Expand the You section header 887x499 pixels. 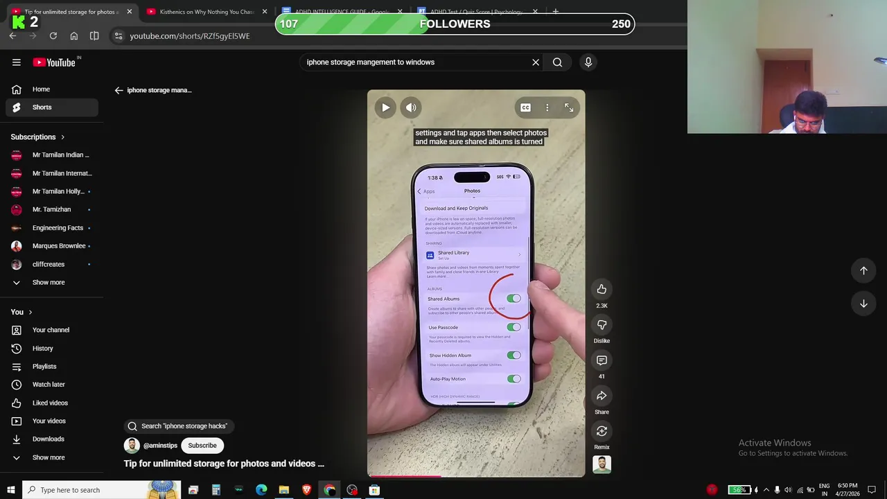point(21,312)
